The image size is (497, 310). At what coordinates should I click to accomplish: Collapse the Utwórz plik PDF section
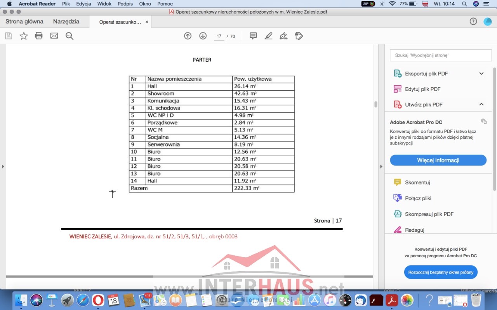click(x=481, y=105)
